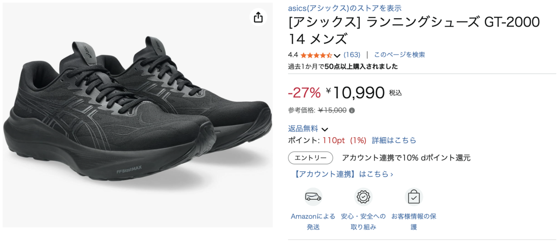The width and height of the screenshot is (560, 245).
Task: Open the asics store link
Action: 345,8
